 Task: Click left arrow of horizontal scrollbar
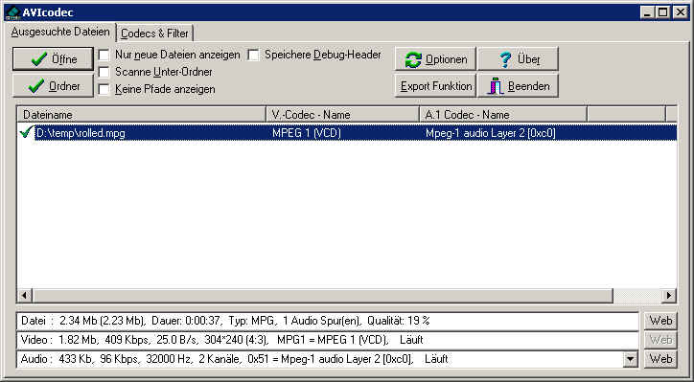(24, 295)
